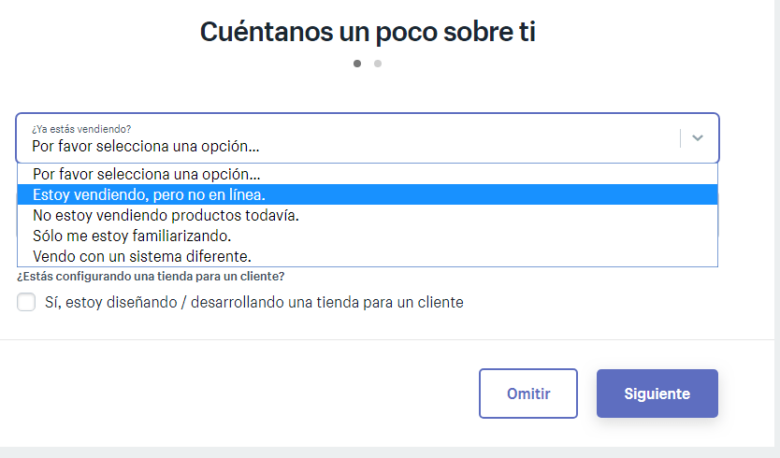Viewport: 780px width, 458px height.
Task: Tick the client store checkbox
Action: click(x=27, y=302)
